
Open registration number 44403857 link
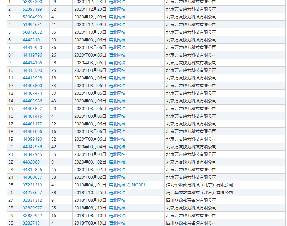pos(32,109)
